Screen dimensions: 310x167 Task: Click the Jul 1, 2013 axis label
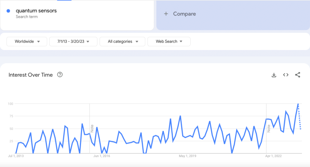pyautogui.click(x=16, y=156)
